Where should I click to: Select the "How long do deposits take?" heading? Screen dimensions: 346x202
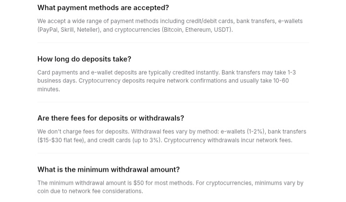pos(84,59)
